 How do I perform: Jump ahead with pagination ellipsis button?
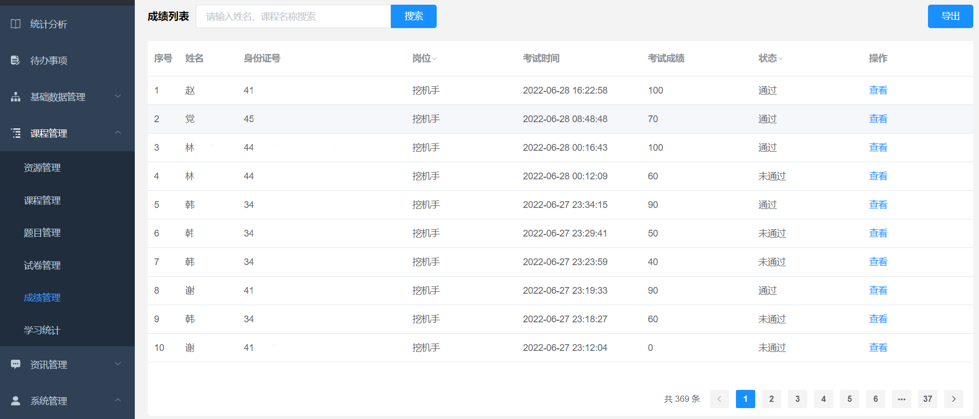point(901,399)
